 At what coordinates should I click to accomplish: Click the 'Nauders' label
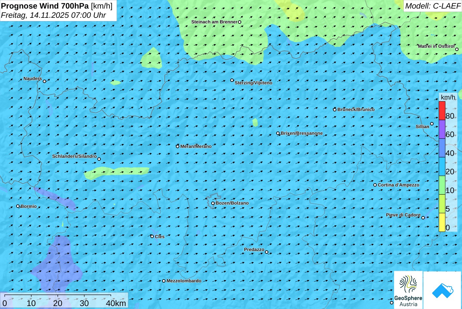33,78
